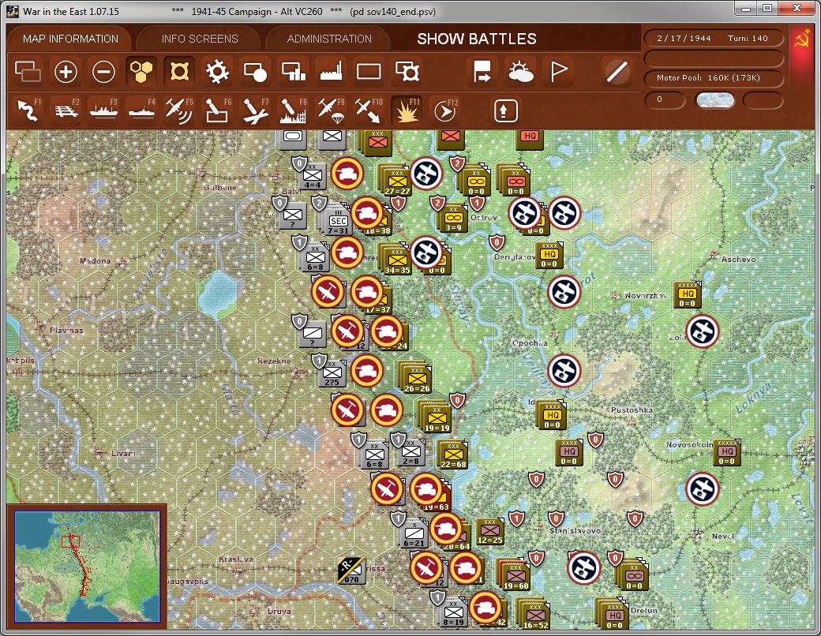Select the Soviet cavalry unit marked 3=9
The width and height of the screenshot is (821, 636).
click(453, 219)
